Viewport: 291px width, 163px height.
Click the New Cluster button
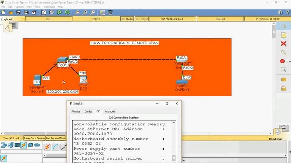(x=127, y=19)
